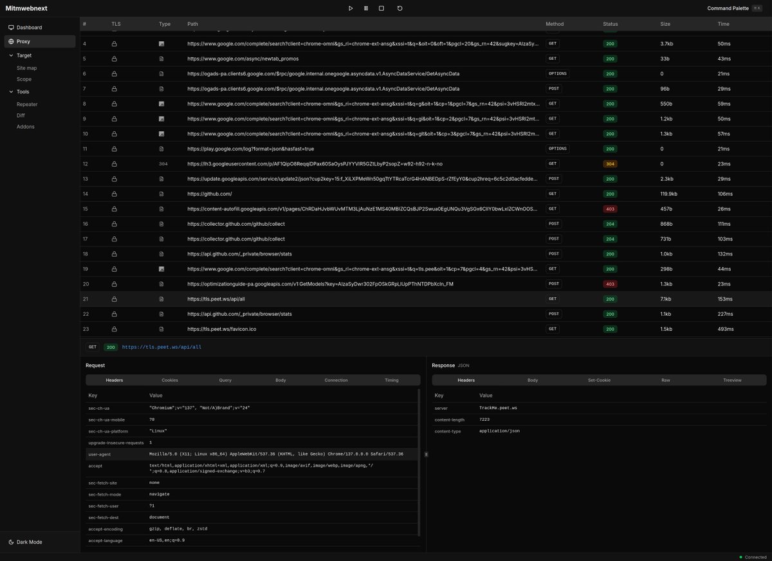Click the TLS lock icon in row 23
This screenshot has width=772, height=561.
coord(115,329)
